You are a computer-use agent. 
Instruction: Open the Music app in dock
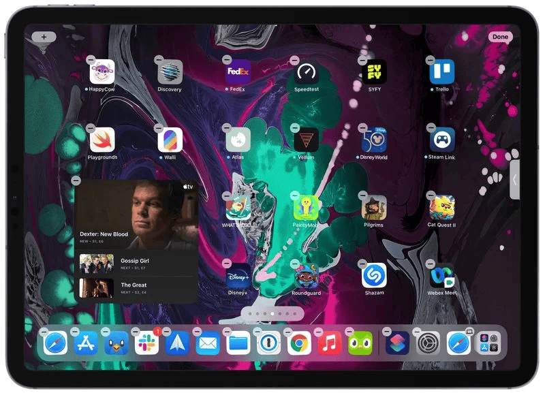pos(330,343)
